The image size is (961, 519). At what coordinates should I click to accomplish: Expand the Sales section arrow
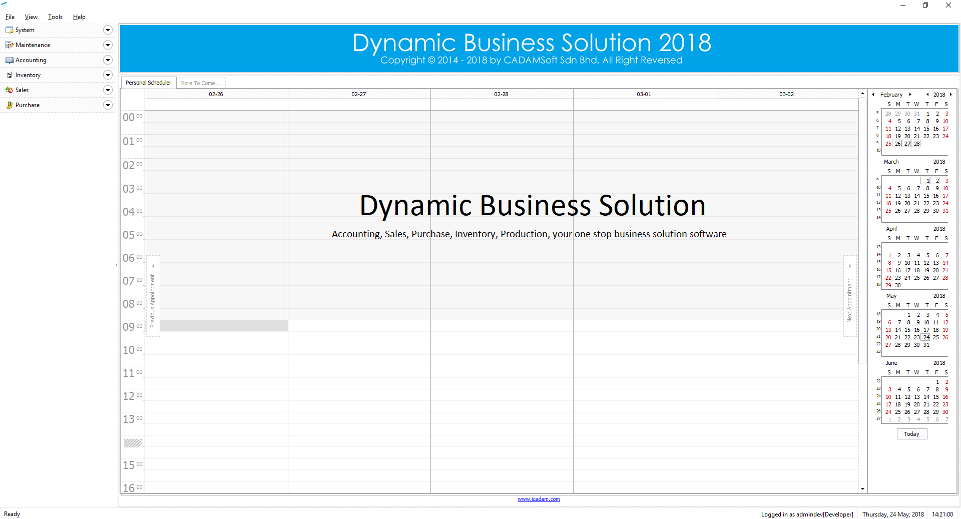click(107, 90)
